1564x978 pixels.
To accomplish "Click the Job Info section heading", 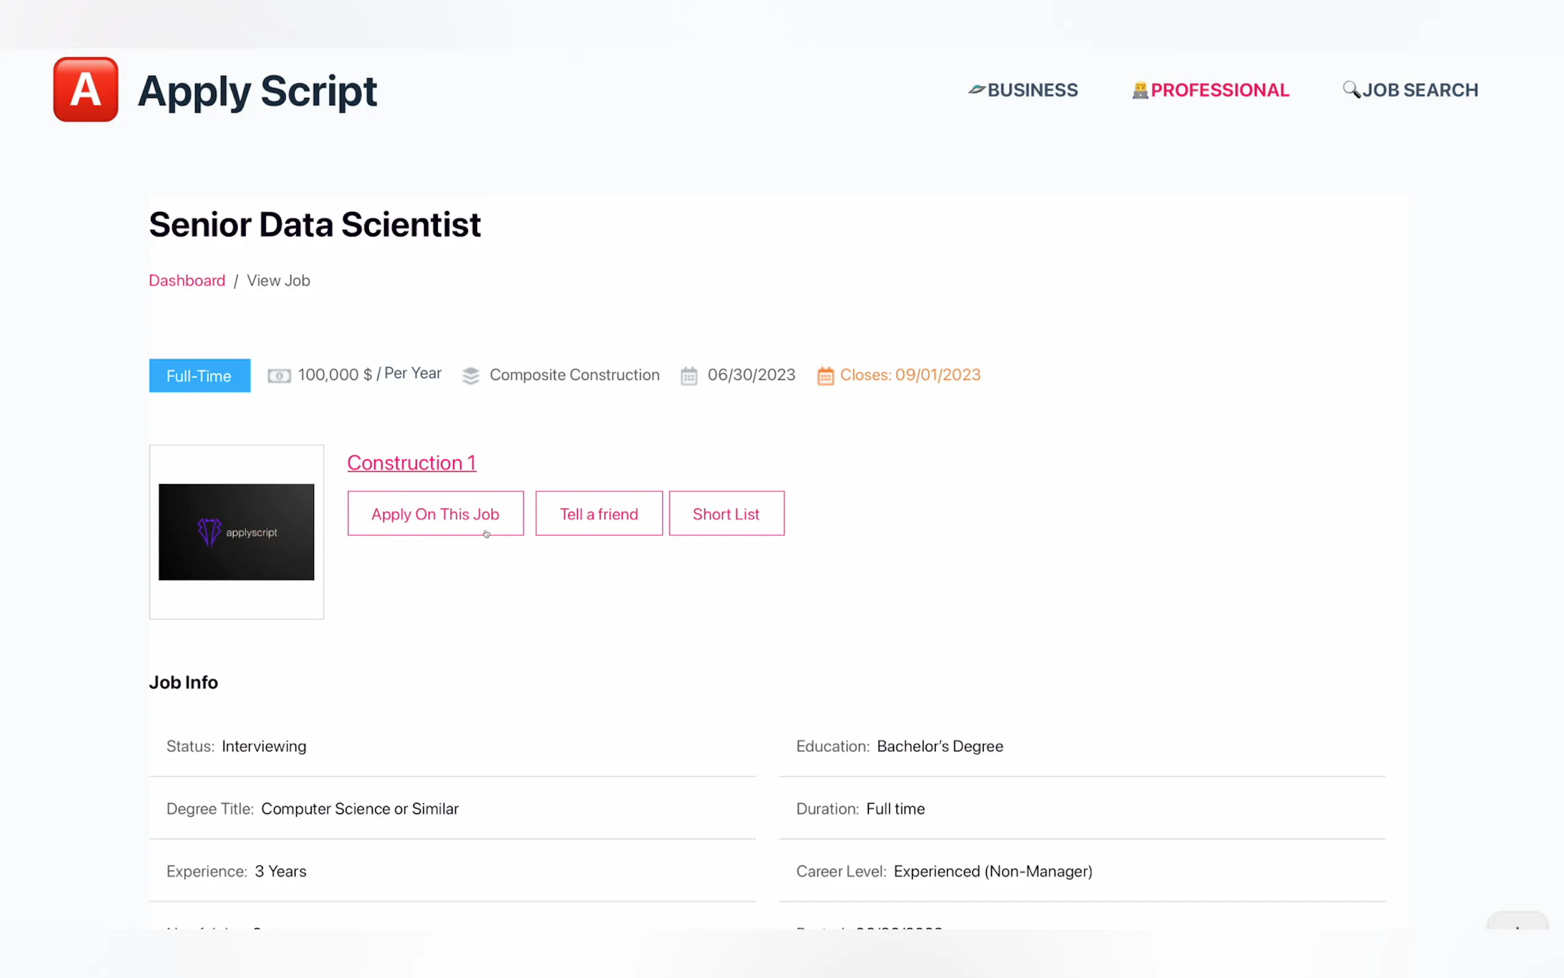I will (x=183, y=682).
